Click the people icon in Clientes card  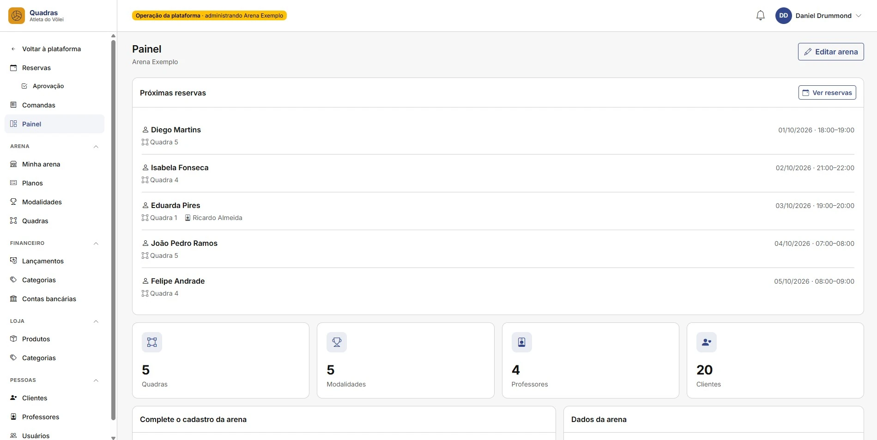706,342
